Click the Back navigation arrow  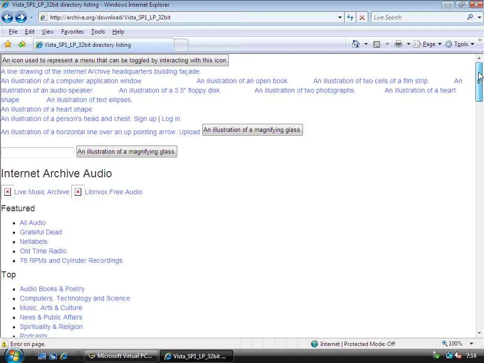click(8, 17)
